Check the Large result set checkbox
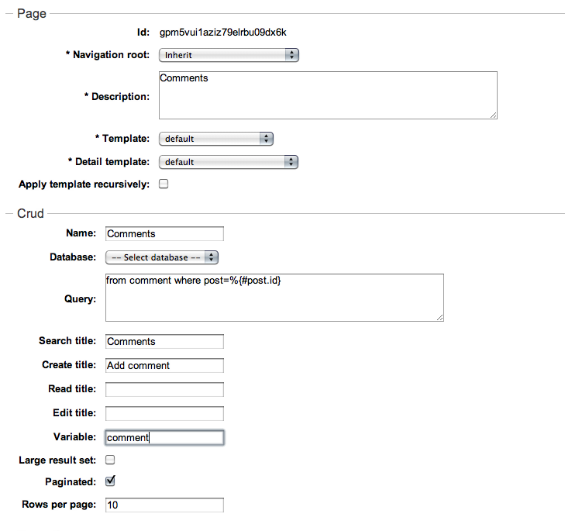Screen dimensions: 565x531 click(x=110, y=460)
